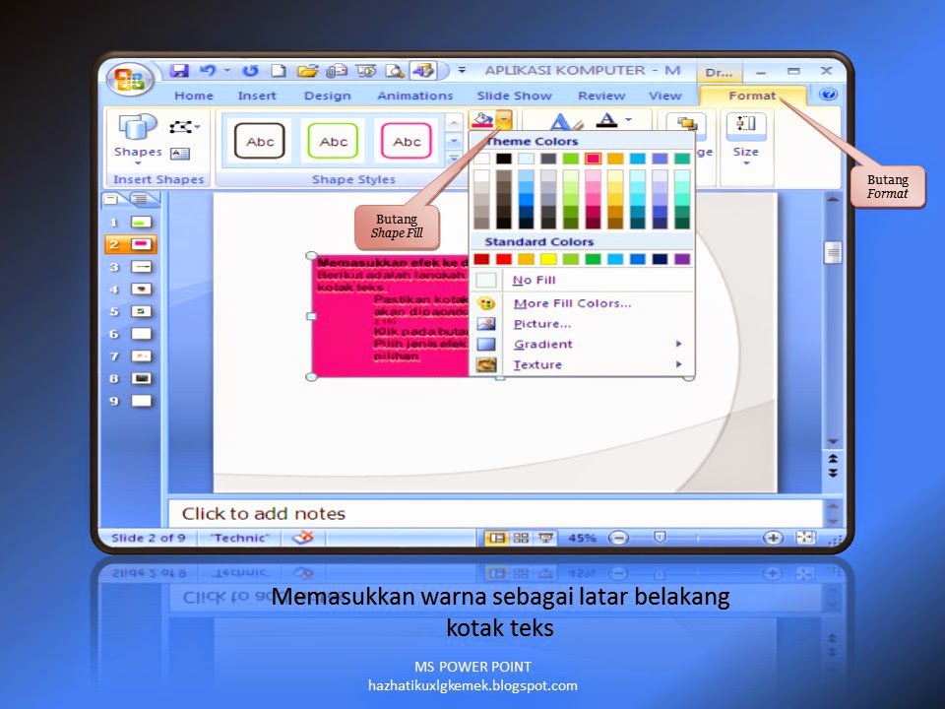Open the Shapes gallery
945x709 pixels.
(x=138, y=138)
